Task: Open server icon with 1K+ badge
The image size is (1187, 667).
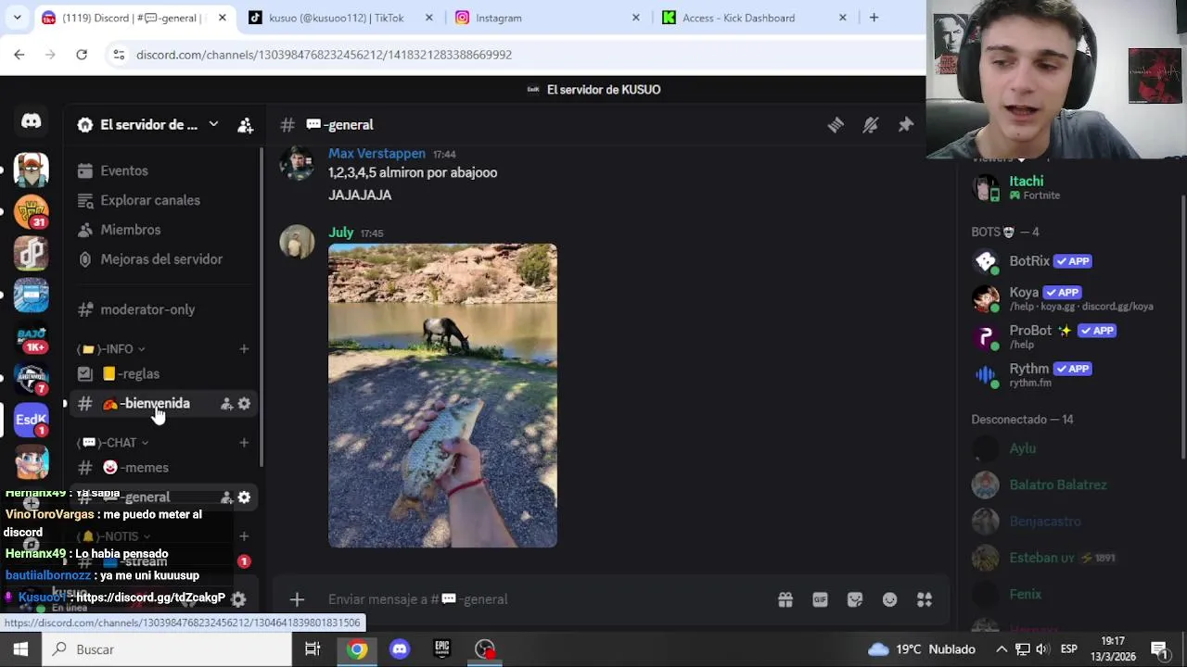Action: (x=32, y=337)
